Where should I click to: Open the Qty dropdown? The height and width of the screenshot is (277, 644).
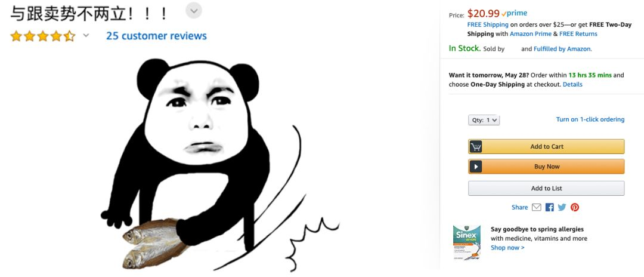click(484, 120)
